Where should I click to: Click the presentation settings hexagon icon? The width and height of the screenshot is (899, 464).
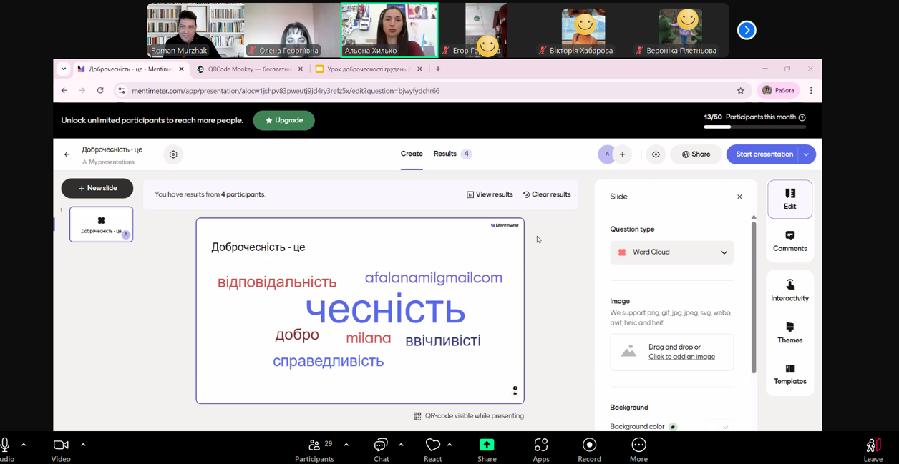pyautogui.click(x=173, y=154)
